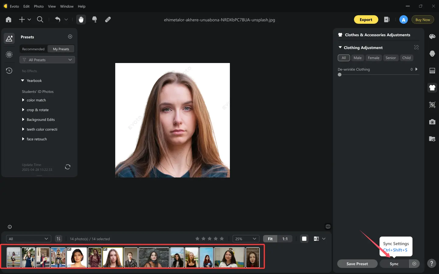This screenshot has height=274, width=439.
Task: Open the All Presets dropdown
Action: click(47, 60)
